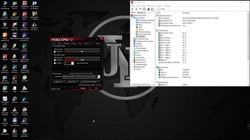This screenshot has width=250, height=140.
Task: Switch to the Graphics tab in CPU-Z
Action: point(86,43)
